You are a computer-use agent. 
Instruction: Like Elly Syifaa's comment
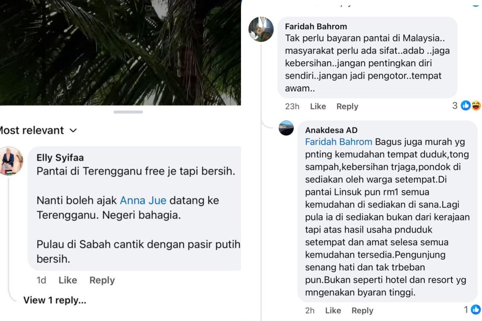pos(68,280)
